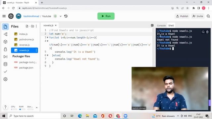Open the Version control sidebar icon

click(x=5, y=34)
